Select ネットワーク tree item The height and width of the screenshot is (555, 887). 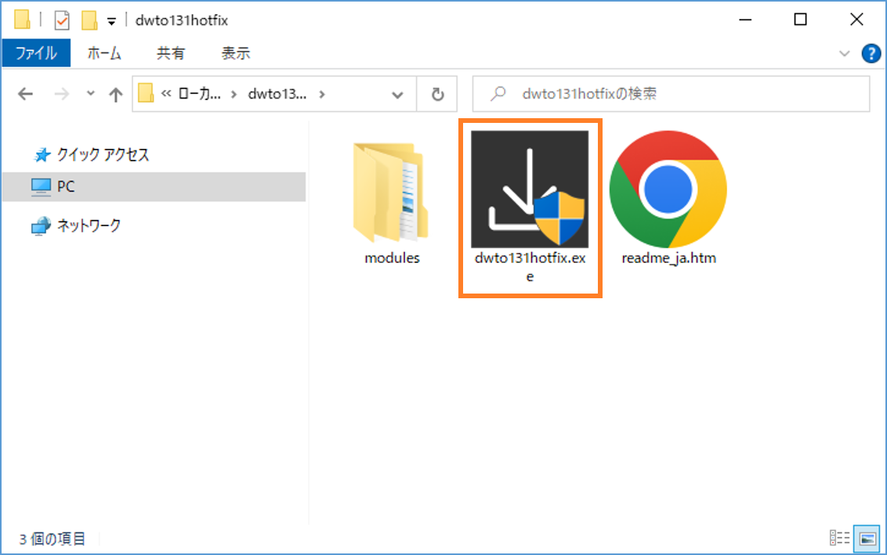(x=89, y=225)
